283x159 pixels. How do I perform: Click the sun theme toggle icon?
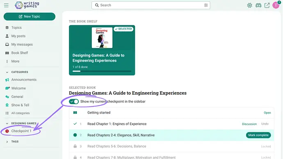[x=250, y=5]
